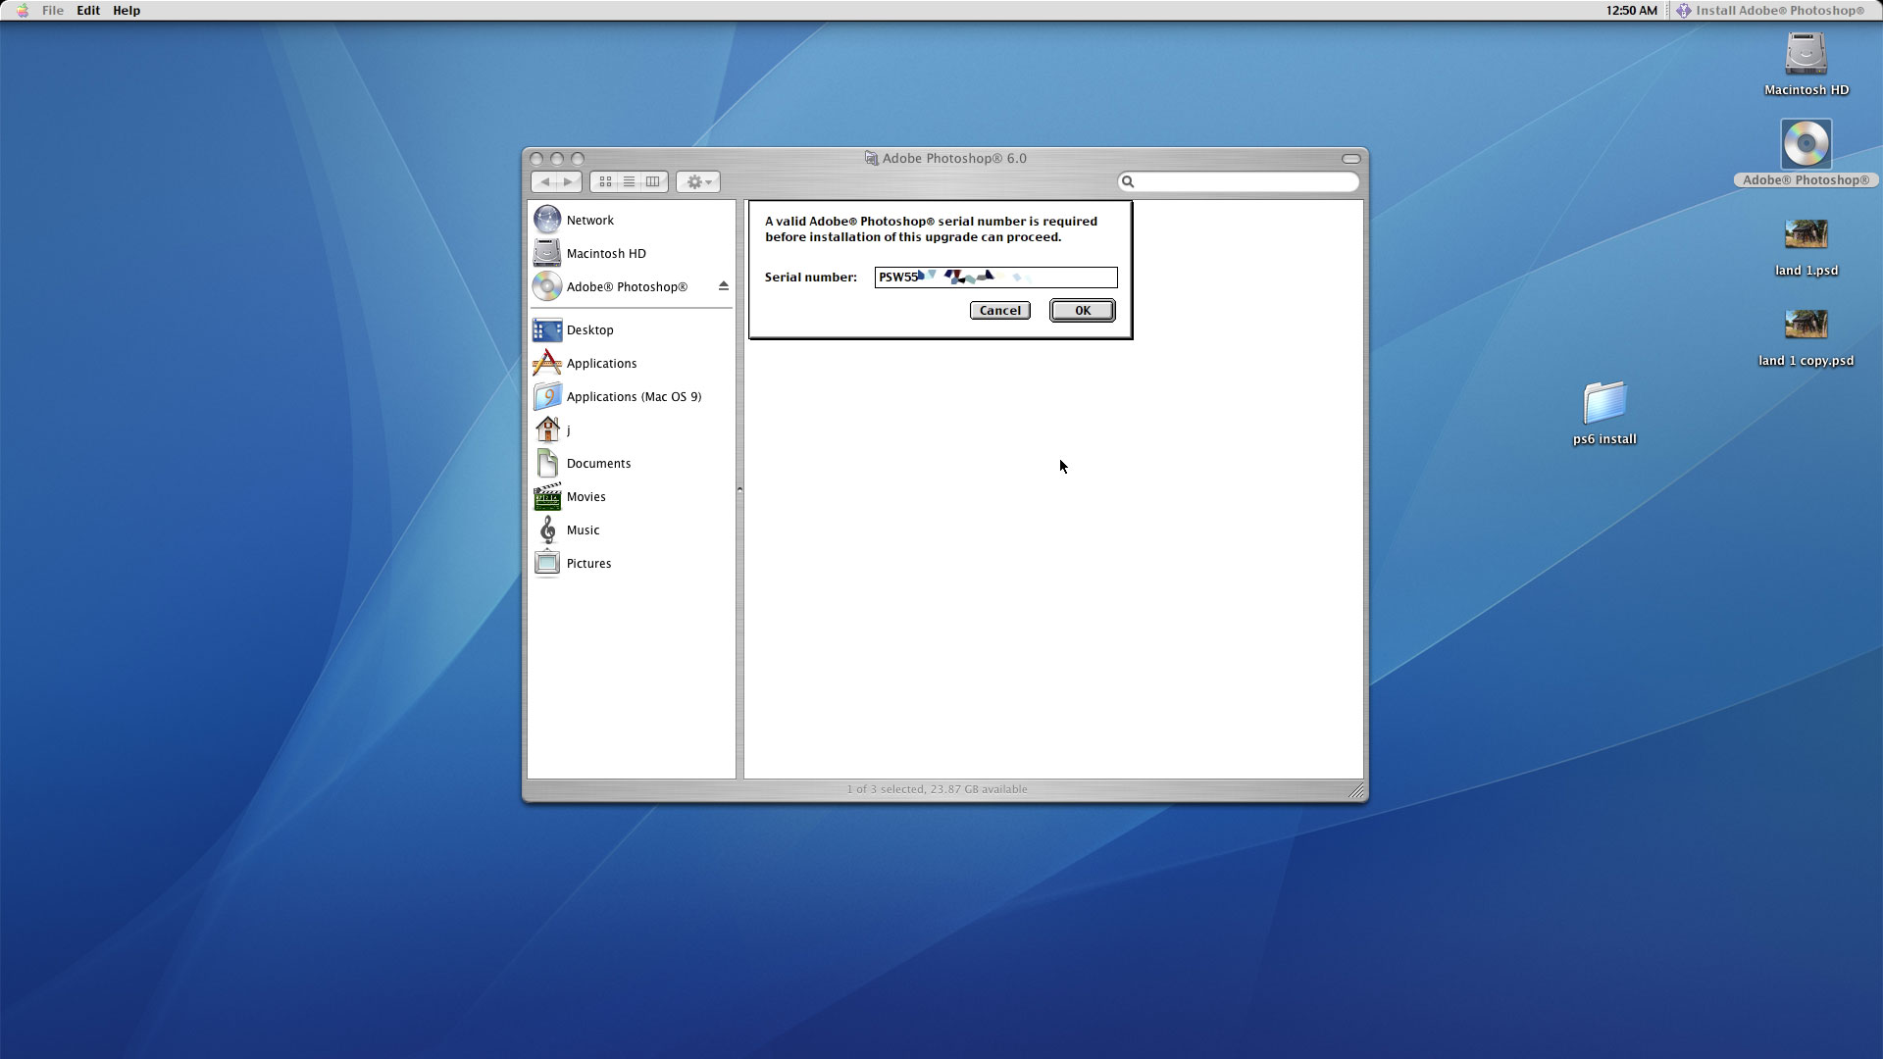Open ps6 install folder on desktop
This screenshot has width=1883, height=1059.
tap(1603, 403)
